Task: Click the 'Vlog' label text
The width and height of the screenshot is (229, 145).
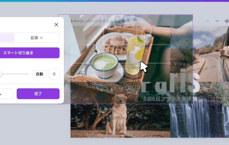Action: [180, 64]
